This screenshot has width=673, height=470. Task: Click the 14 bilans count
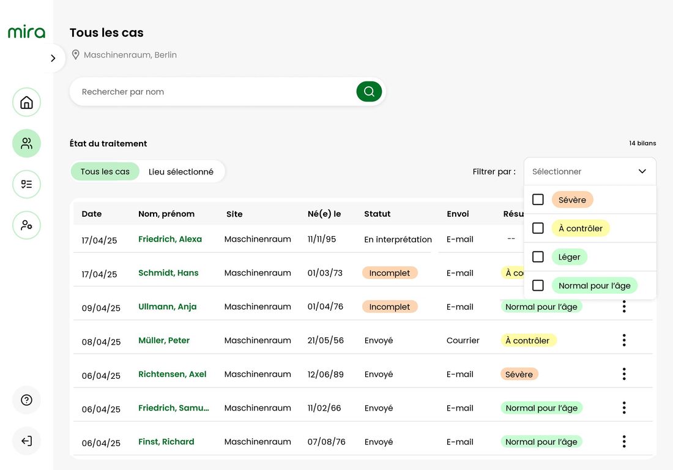click(x=642, y=143)
